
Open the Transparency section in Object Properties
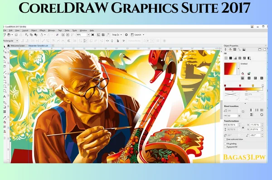[x=235, y=49]
